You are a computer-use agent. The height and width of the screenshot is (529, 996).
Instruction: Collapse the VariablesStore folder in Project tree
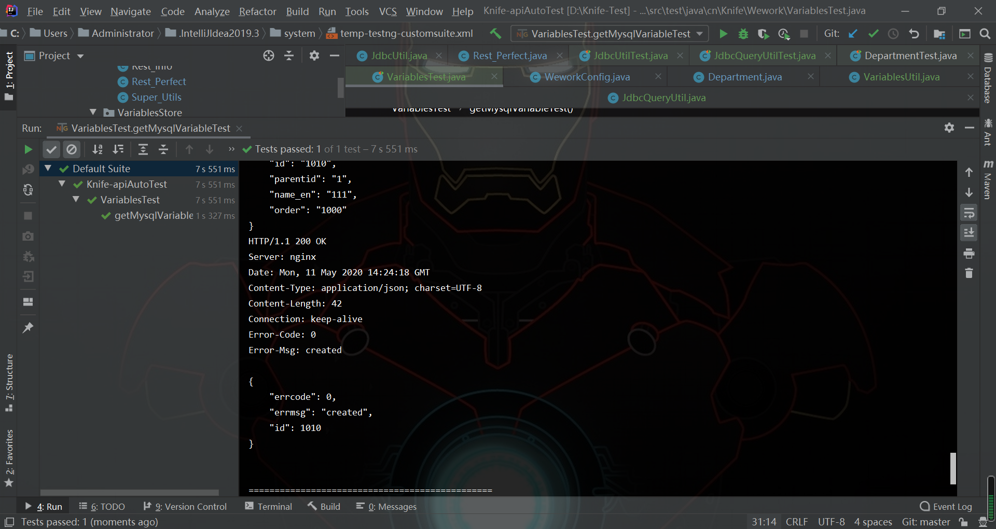[93, 113]
